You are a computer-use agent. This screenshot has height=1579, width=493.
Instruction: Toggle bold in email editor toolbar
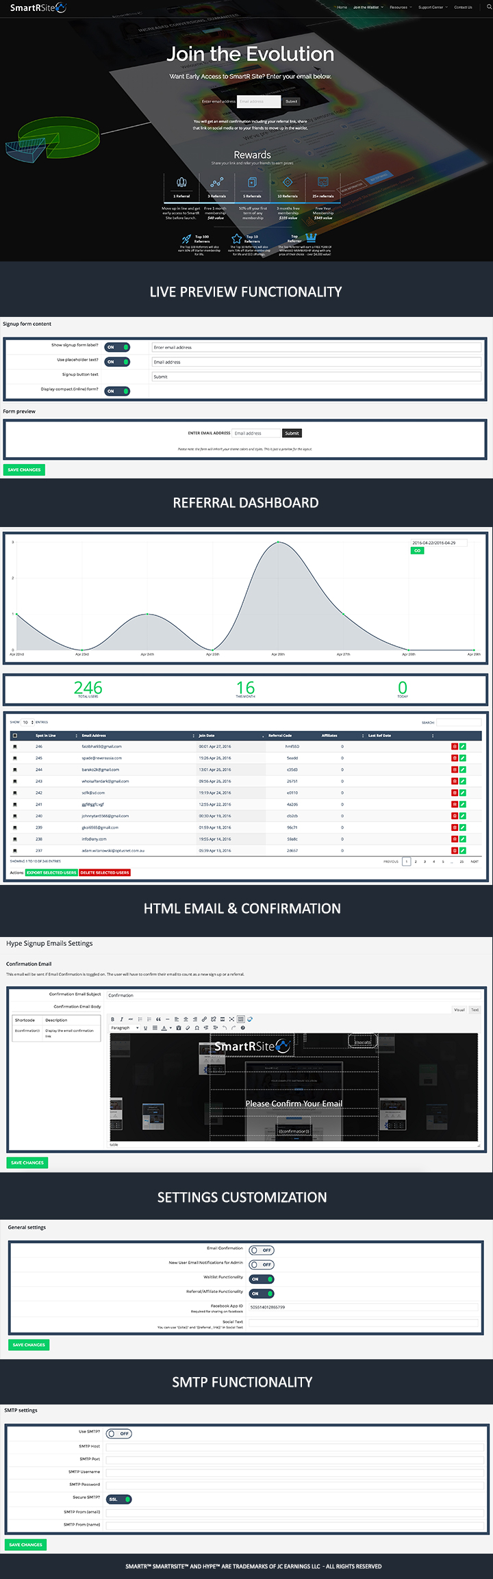(113, 1019)
